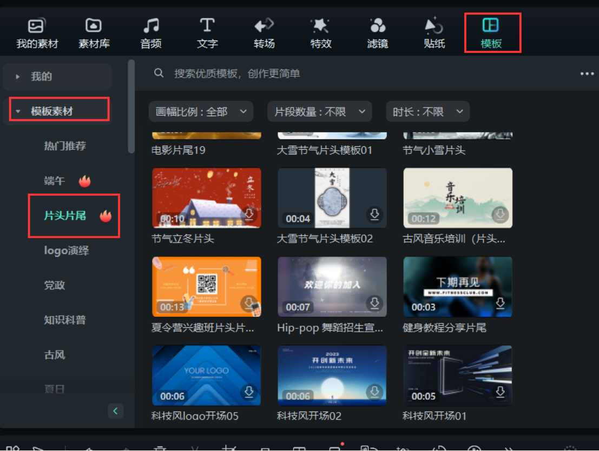Switch to the 我的素材 panel
The image size is (599, 451).
tap(36, 30)
